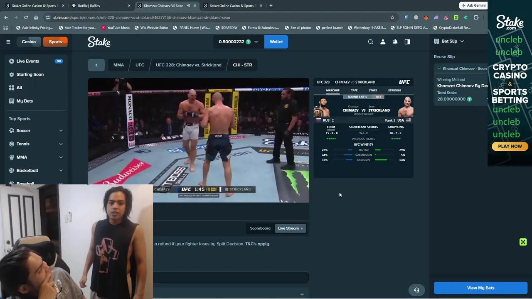This screenshot has width=532, height=299.
Task: Open the Wallet
Action: pyautogui.click(x=276, y=42)
